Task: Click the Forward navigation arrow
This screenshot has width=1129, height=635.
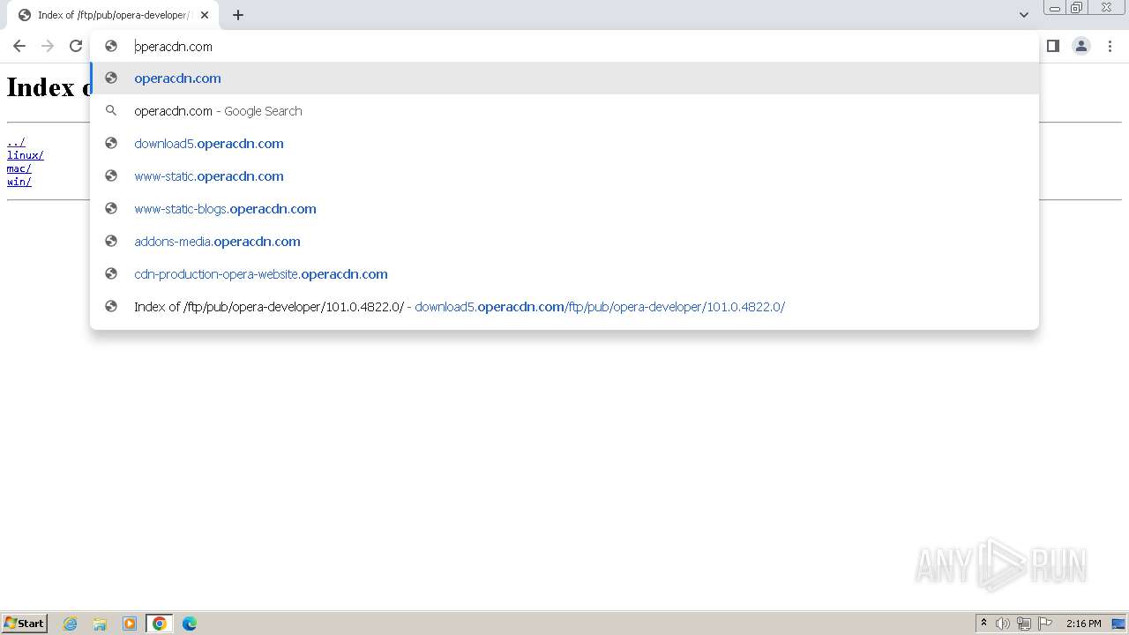Action: tap(48, 46)
